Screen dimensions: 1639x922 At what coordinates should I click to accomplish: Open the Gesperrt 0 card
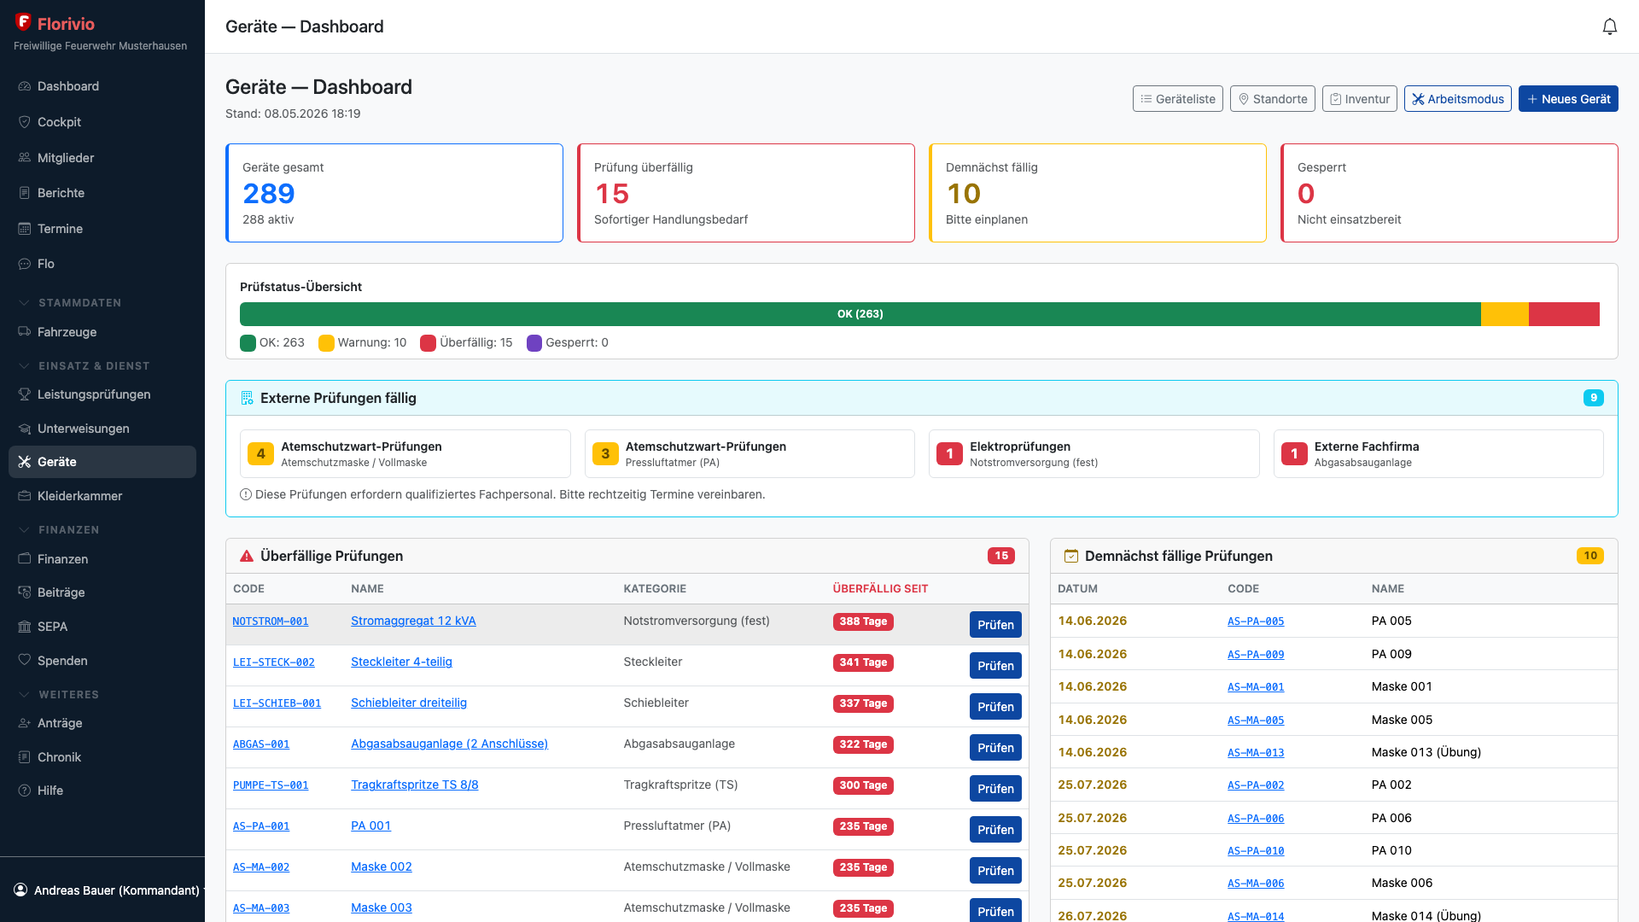[1449, 193]
